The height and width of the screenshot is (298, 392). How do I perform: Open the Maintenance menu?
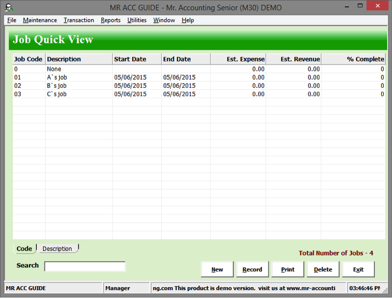40,20
